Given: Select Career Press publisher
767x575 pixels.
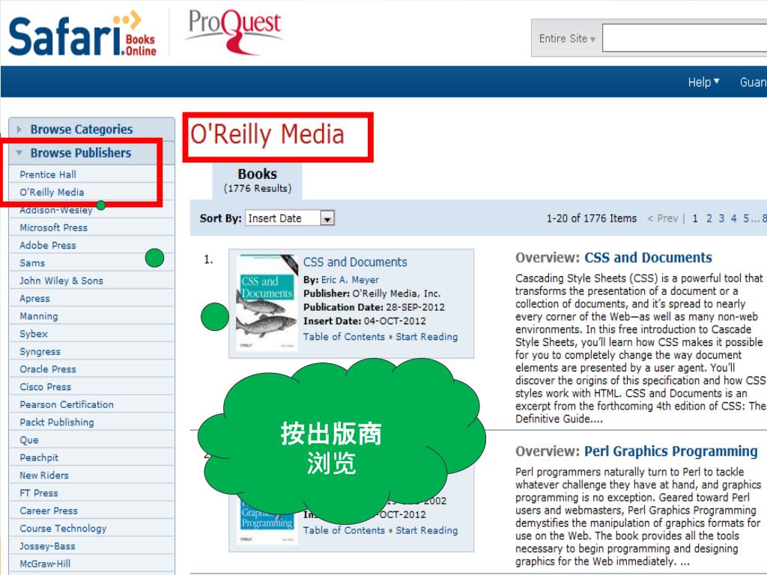Looking at the screenshot, I should pos(49,511).
